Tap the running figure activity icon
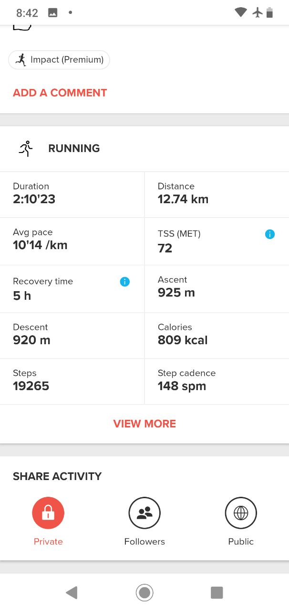 point(26,149)
